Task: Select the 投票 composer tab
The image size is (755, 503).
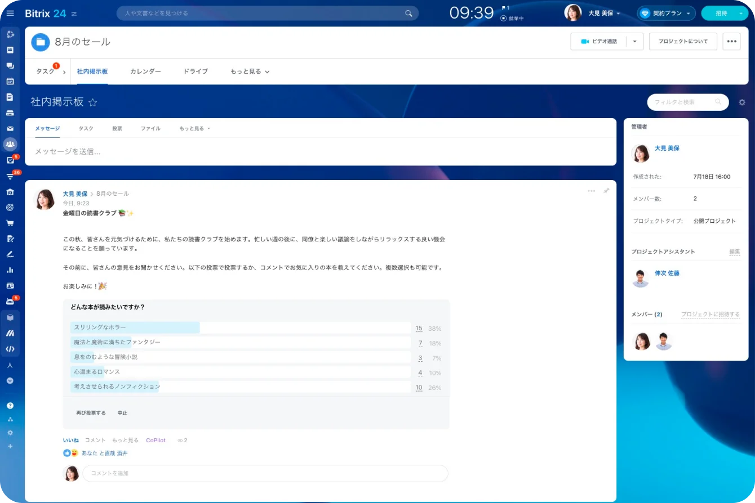Action: point(117,128)
